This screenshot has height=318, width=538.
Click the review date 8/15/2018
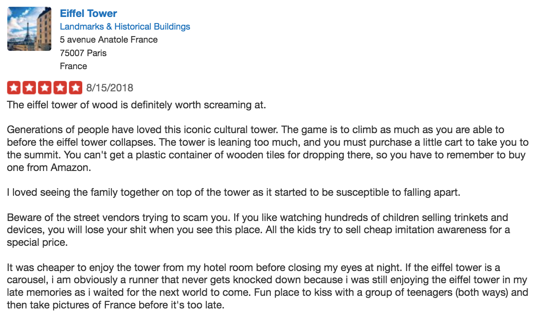pyautogui.click(x=110, y=88)
